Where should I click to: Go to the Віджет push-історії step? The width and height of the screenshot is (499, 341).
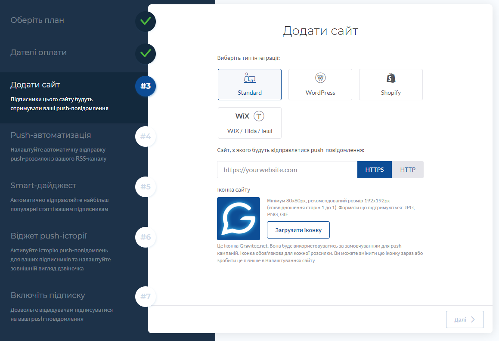click(x=48, y=236)
